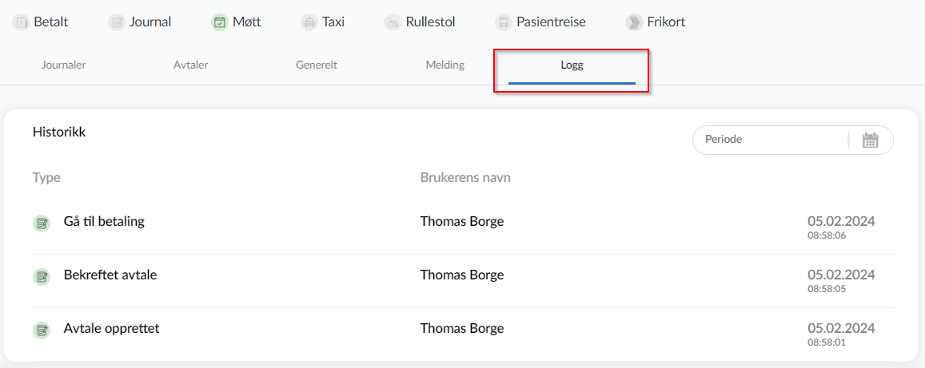The width and height of the screenshot is (925, 368).
Task: Switch to the Journaler tab
Action: [x=64, y=65]
